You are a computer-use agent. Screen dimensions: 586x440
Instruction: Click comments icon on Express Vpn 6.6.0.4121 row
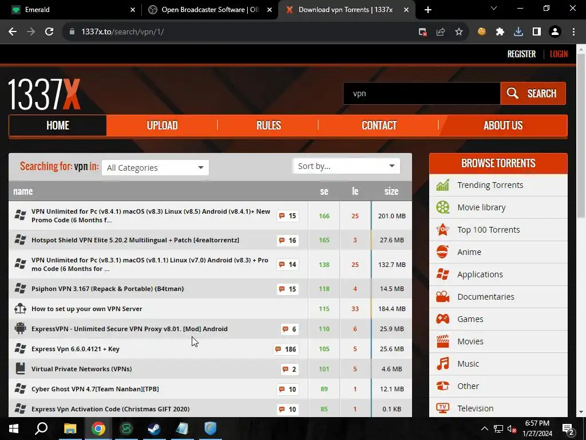(x=278, y=349)
